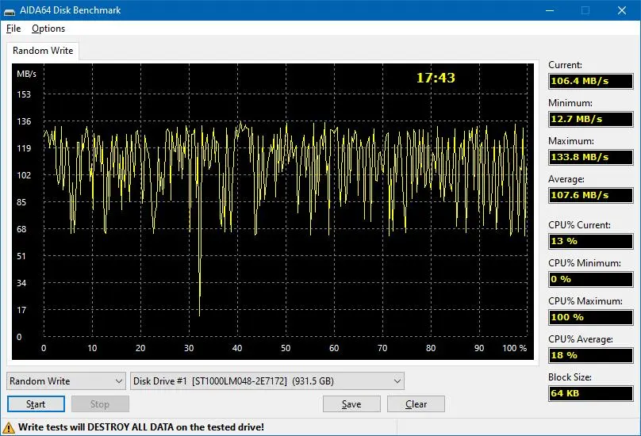
Task: Click the Average: label
Action: tap(566, 179)
